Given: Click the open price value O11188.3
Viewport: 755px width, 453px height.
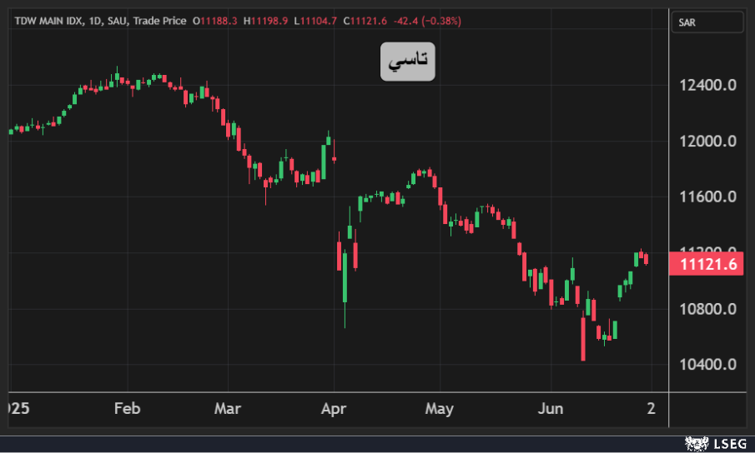Looking at the screenshot, I should 214,20.
